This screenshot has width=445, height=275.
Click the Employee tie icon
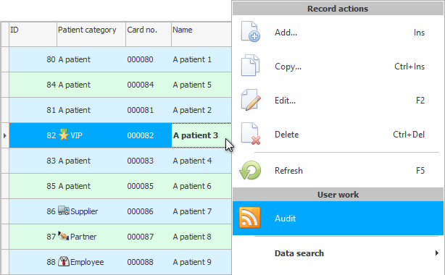pos(64,261)
